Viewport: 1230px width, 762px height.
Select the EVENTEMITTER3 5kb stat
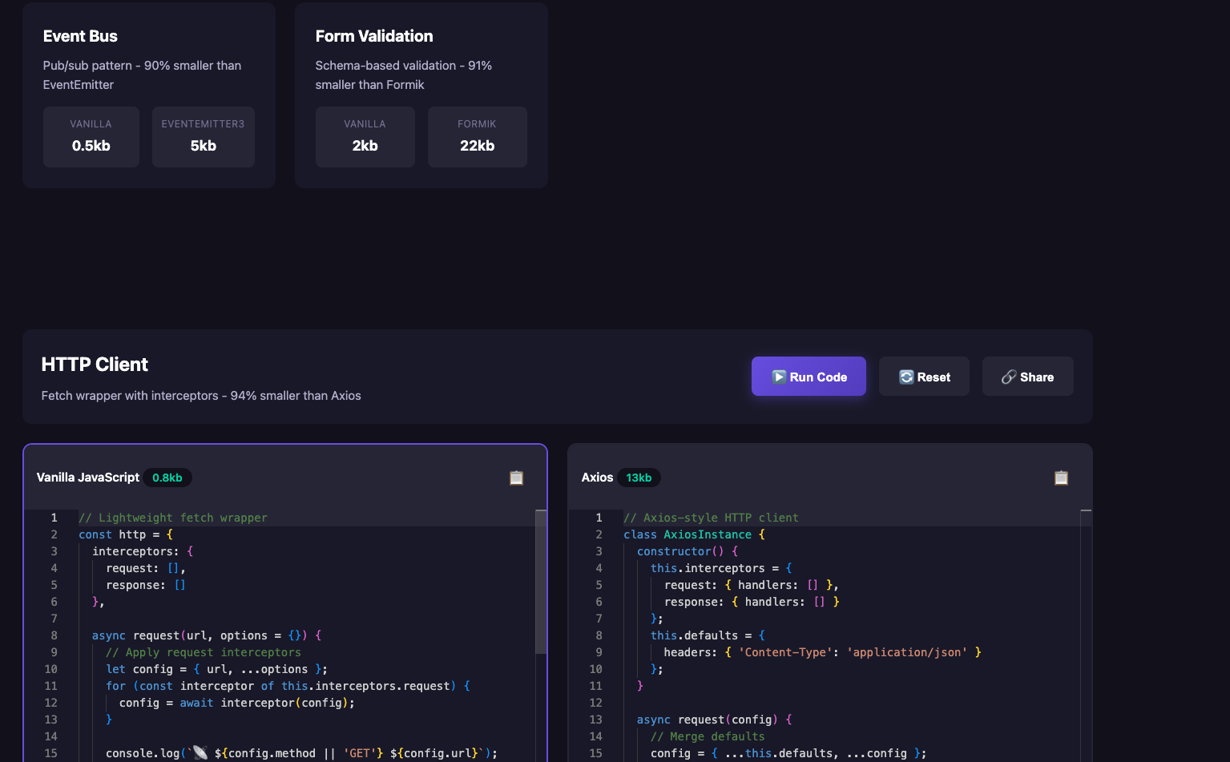[203, 136]
